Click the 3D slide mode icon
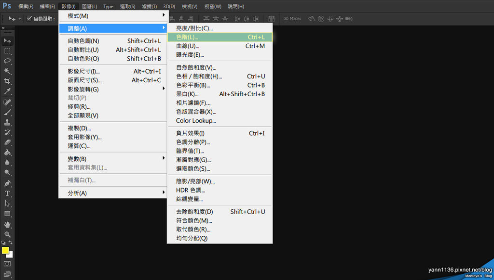494x280 pixels. [x=339, y=19]
